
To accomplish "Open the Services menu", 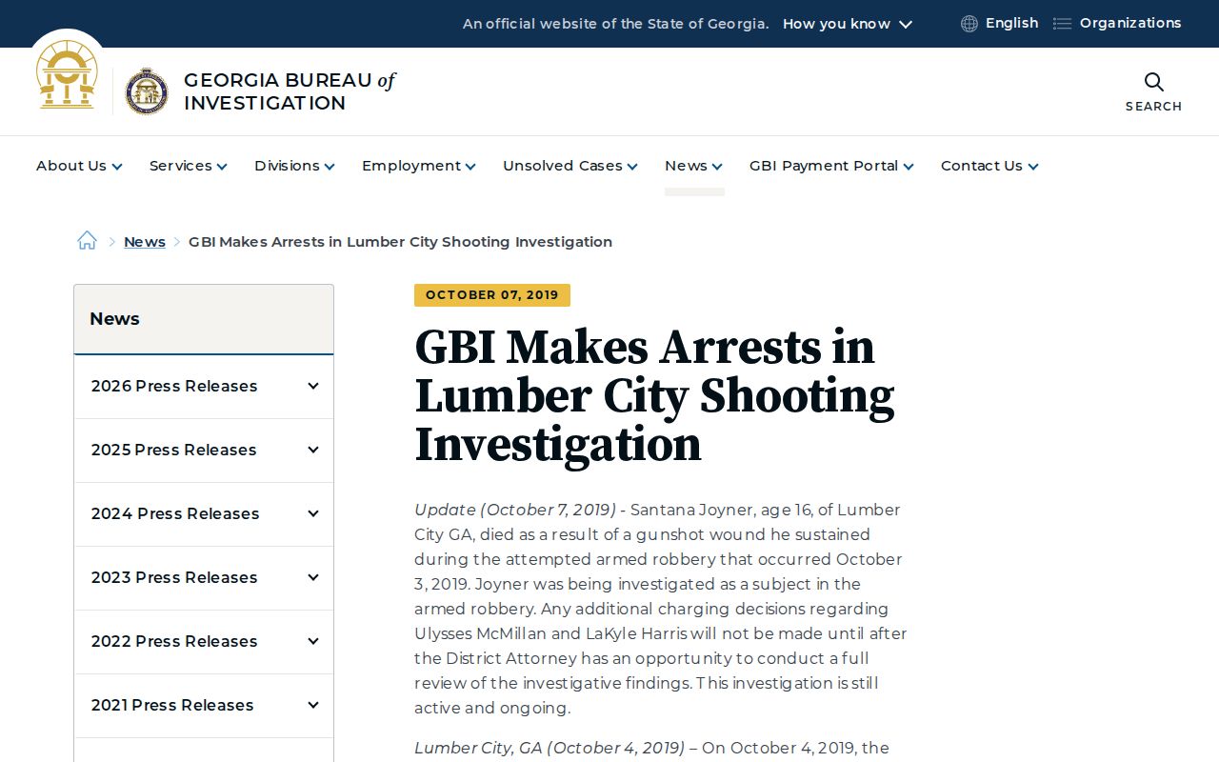I will pos(188,166).
